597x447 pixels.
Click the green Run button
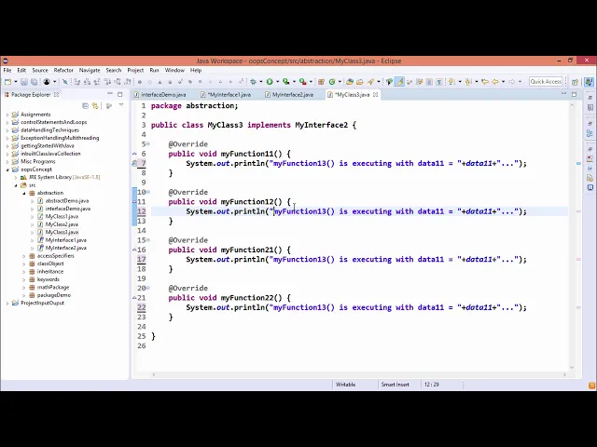[x=270, y=81]
